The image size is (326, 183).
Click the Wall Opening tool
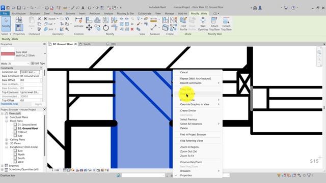coord(203,24)
